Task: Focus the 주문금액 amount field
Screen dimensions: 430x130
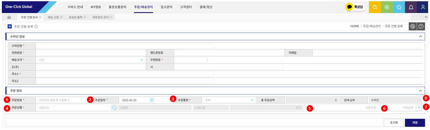Action: [x=397, y=107]
